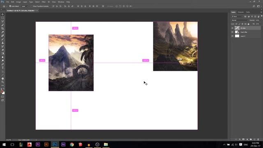Viewport: 263px width, 148px height.
Task: Select the Eyedropper tool
Action: point(2,32)
